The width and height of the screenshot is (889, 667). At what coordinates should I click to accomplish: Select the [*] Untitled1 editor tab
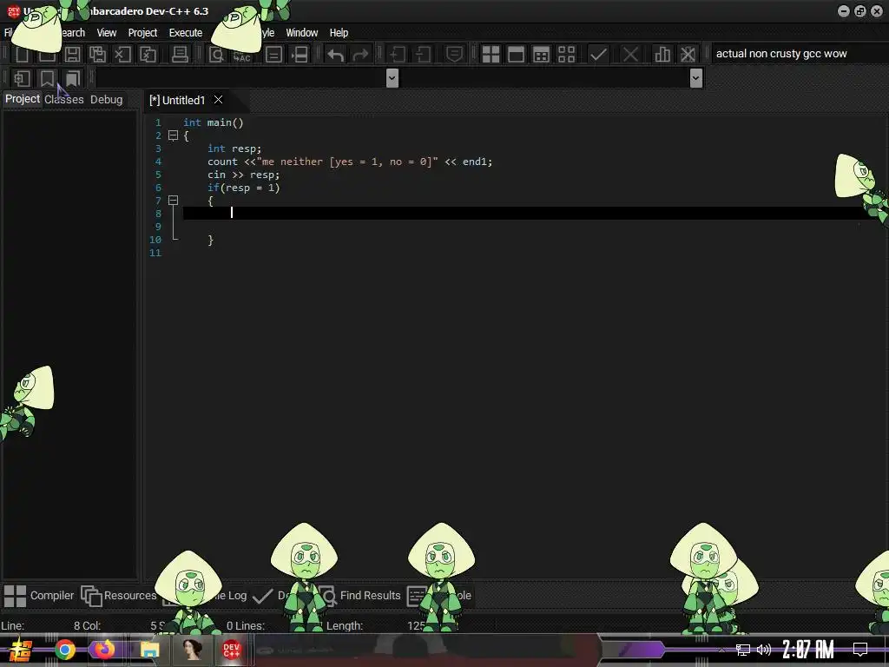click(x=177, y=101)
